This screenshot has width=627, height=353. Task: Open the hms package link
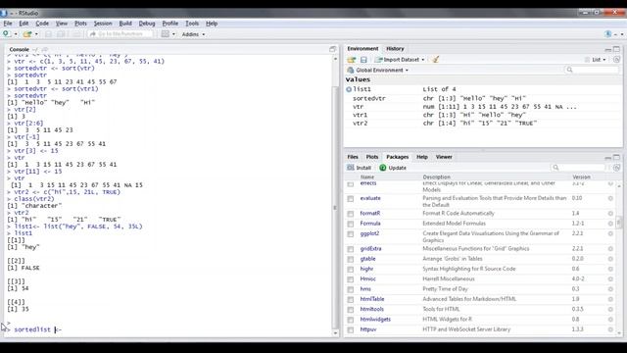[365, 289]
